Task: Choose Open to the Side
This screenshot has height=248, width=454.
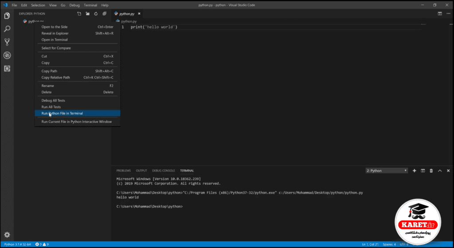Action: (x=77, y=27)
